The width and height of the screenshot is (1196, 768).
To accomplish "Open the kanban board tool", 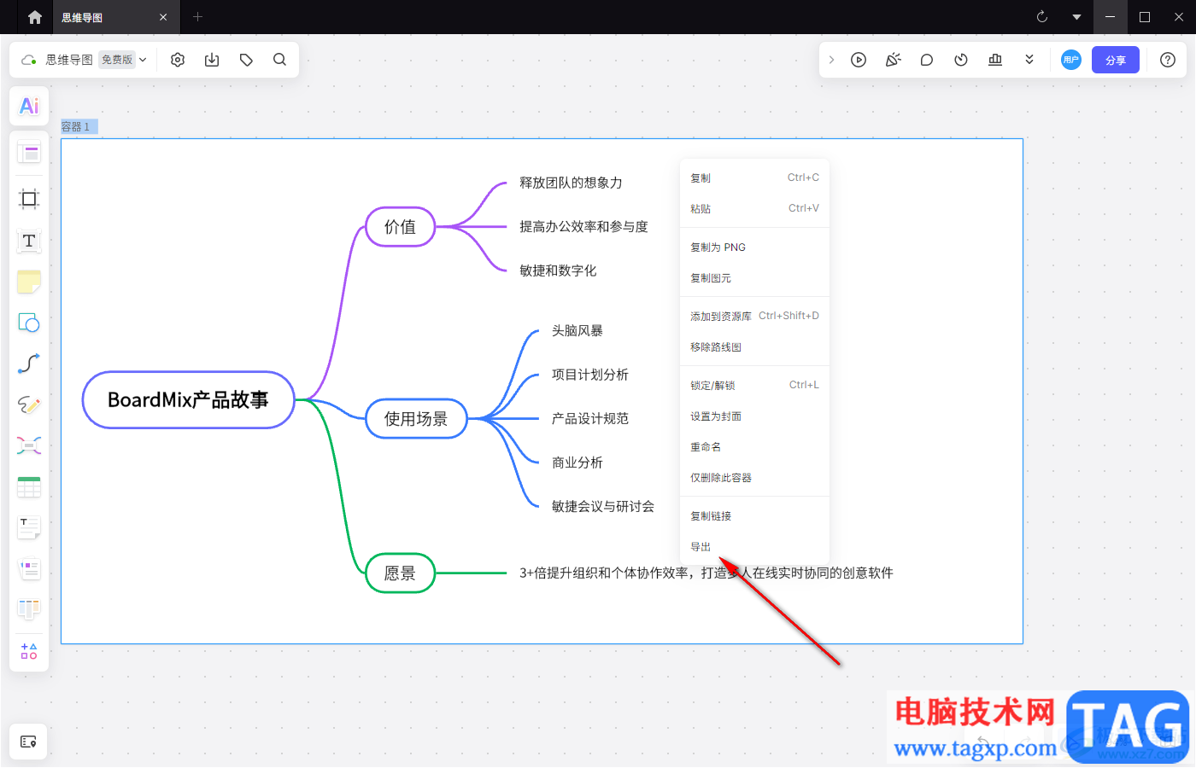I will click(29, 609).
